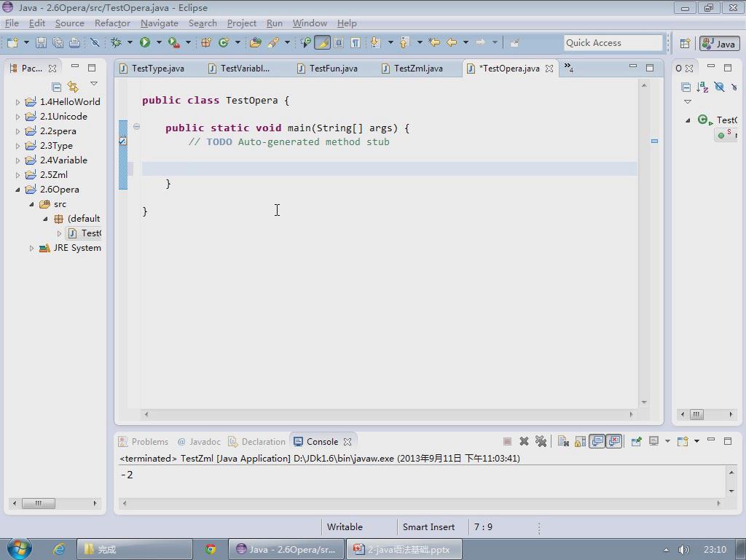Open Internet Explorer from the taskbar
Viewport: 746px width, 560px height.
click(59, 549)
